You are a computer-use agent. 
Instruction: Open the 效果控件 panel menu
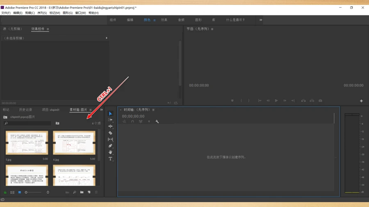click(x=48, y=29)
